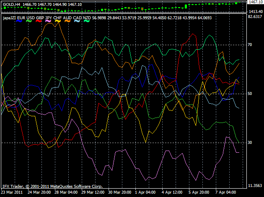Click the JPY legend label
This screenshot has width=264, height=197.
(49, 18)
